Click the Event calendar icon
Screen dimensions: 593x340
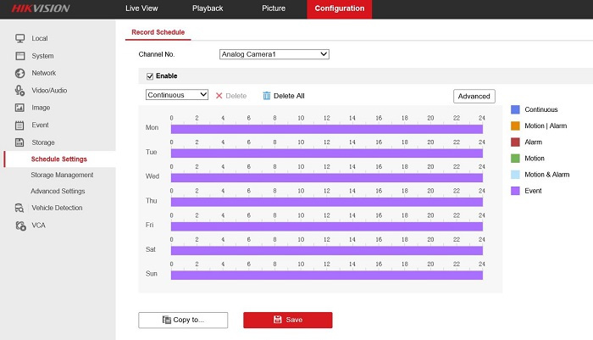[x=19, y=125]
